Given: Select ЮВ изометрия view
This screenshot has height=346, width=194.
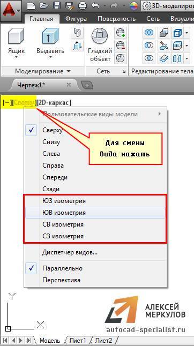Looking at the screenshot, I should pyautogui.click(x=95, y=213).
